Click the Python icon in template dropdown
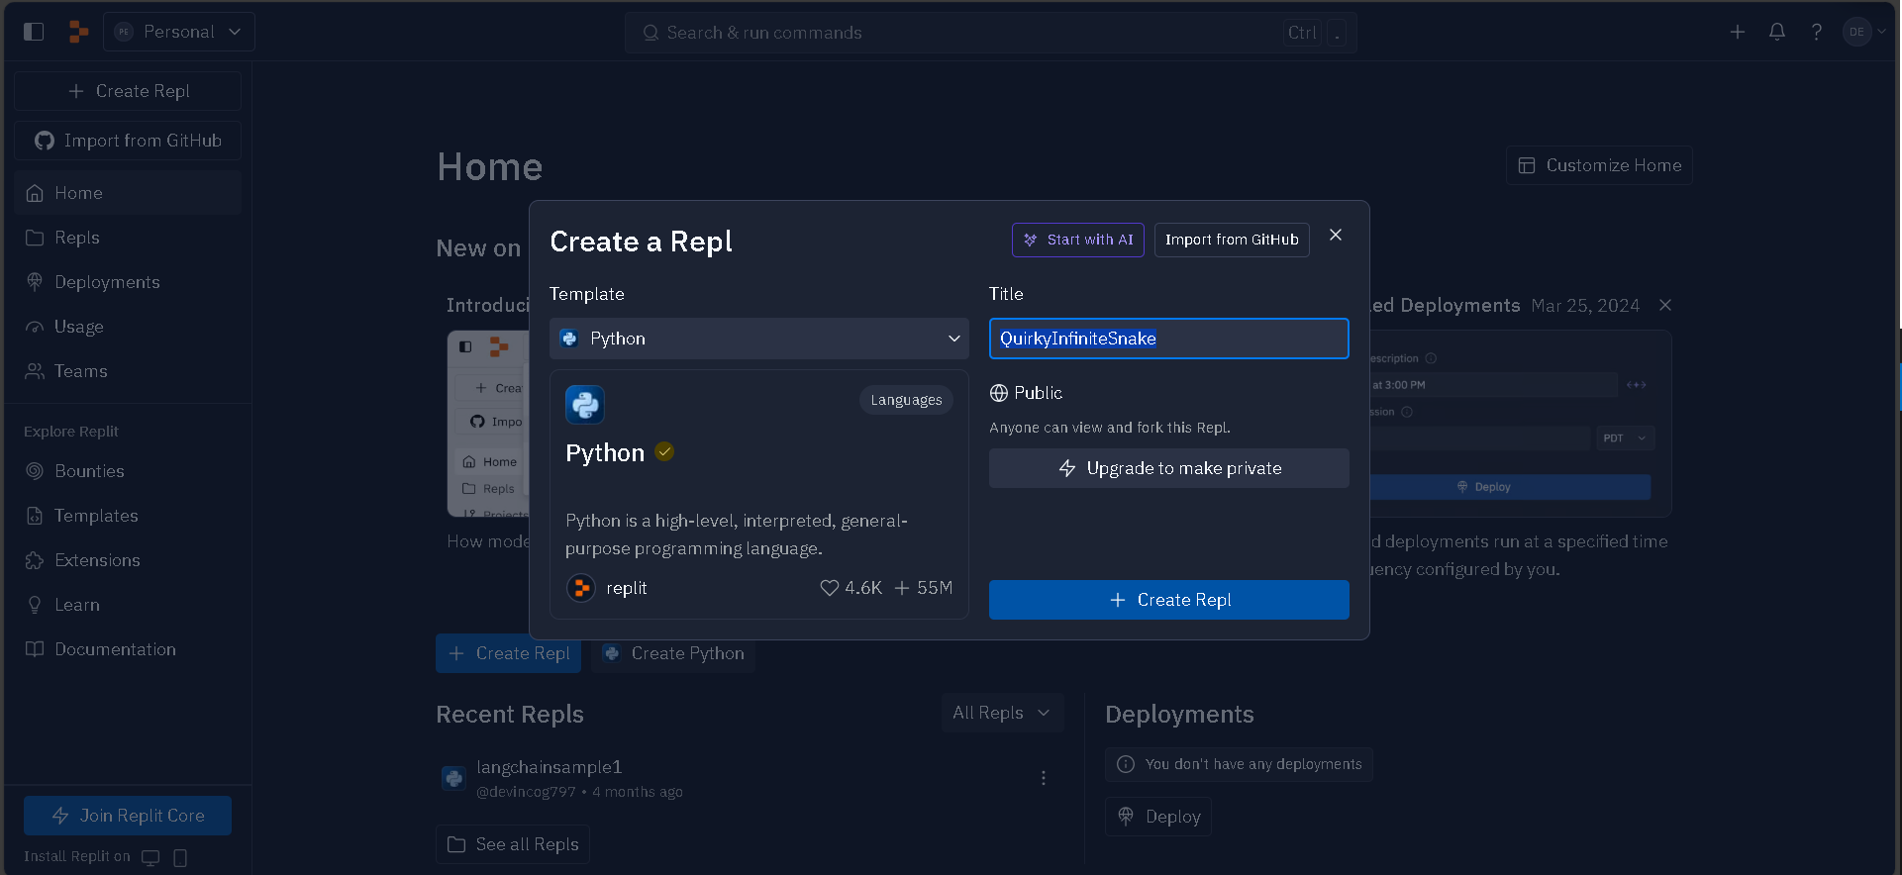The image size is (1902, 875). pos(569,339)
